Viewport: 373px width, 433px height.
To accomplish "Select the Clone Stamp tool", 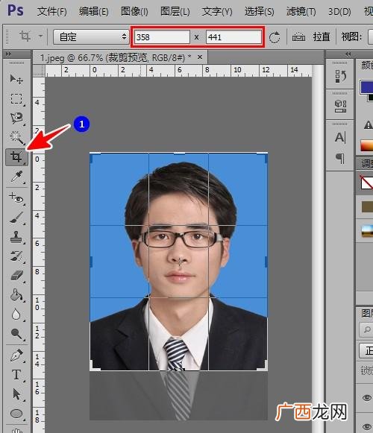I will [x=16, y=237].
